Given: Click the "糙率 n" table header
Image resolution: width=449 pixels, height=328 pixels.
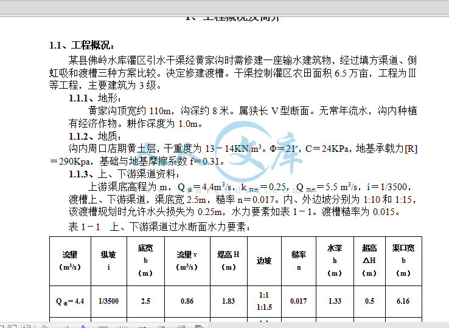Looking at the screenshot, I should coord(299,261).
